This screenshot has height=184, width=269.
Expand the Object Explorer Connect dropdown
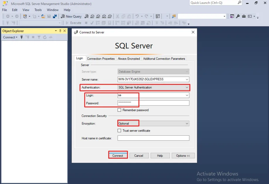click(x=10, y=37)
